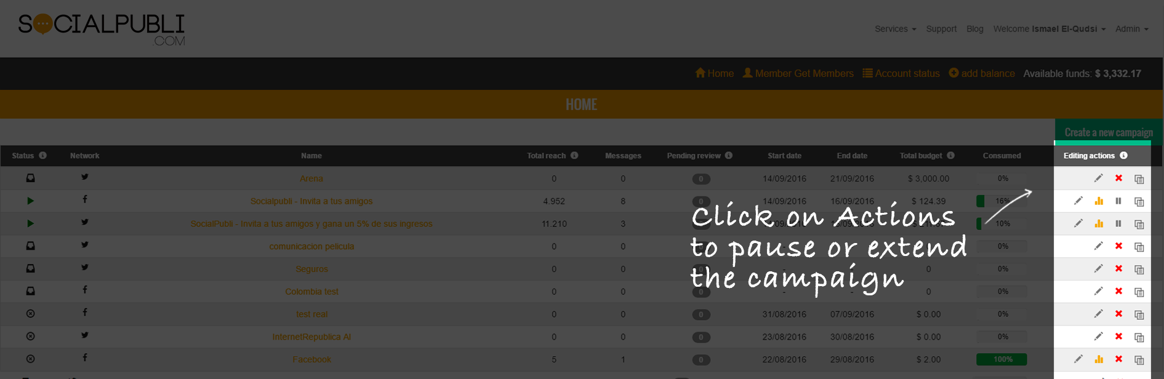Edit the Arena campaign with pencil icon
Screen dimensions: 1164x379
click(1098, 178)
